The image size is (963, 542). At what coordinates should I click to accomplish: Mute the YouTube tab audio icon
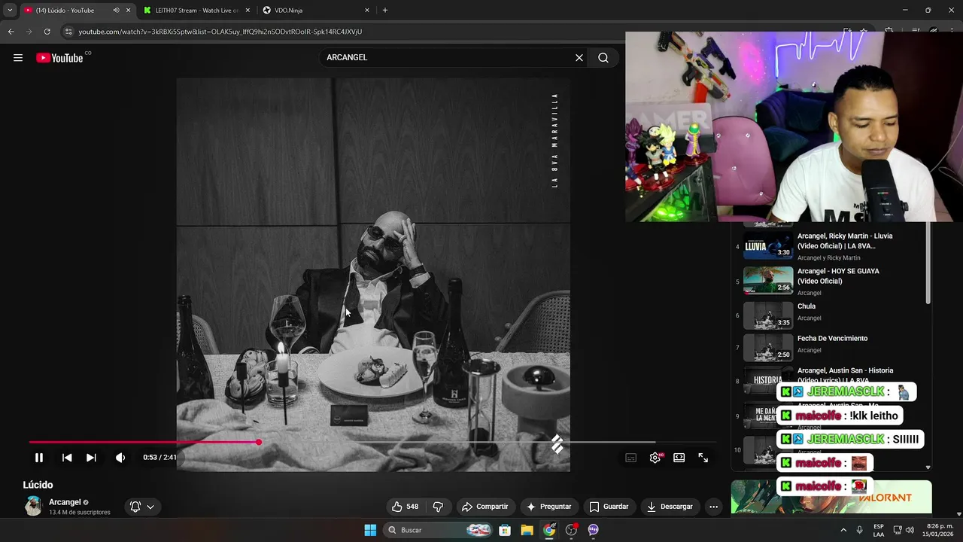pyautogui.click(x=116, y=11)
